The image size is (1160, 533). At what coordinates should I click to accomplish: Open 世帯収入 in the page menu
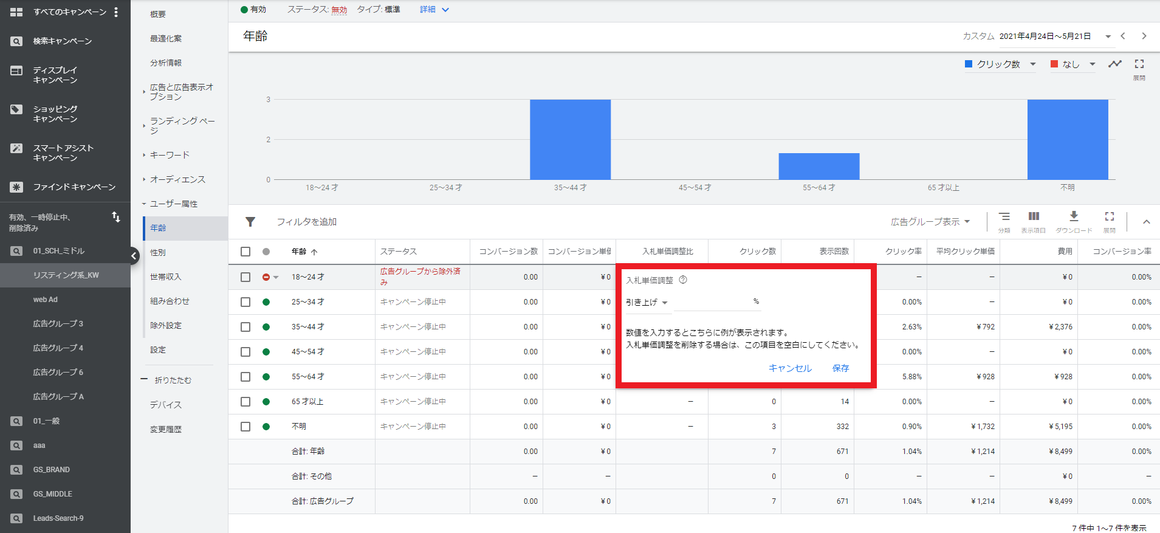166,277
